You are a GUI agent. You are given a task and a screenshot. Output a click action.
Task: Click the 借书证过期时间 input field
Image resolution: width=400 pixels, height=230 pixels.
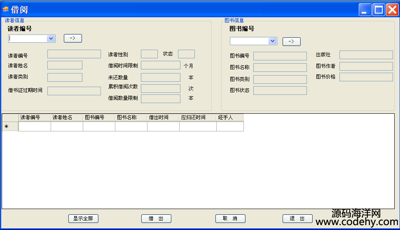pos(74,91)
